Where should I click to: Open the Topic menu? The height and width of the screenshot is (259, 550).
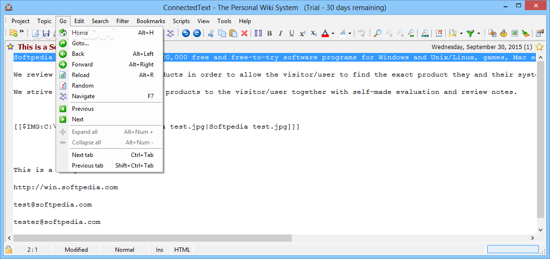[44, 21]
